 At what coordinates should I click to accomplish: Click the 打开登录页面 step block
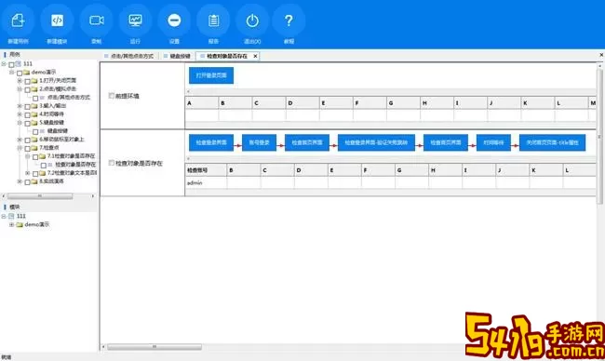[211, 75]
